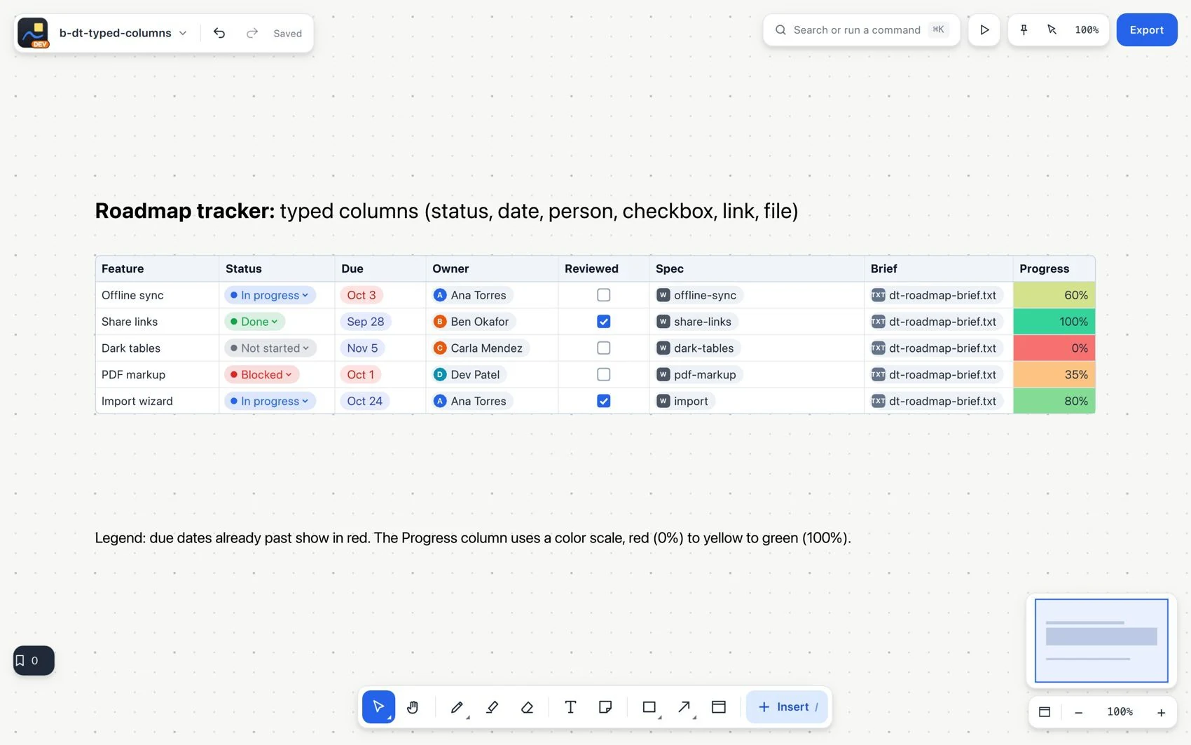Zoom in with the plus button

click(x=1161, y=712)
